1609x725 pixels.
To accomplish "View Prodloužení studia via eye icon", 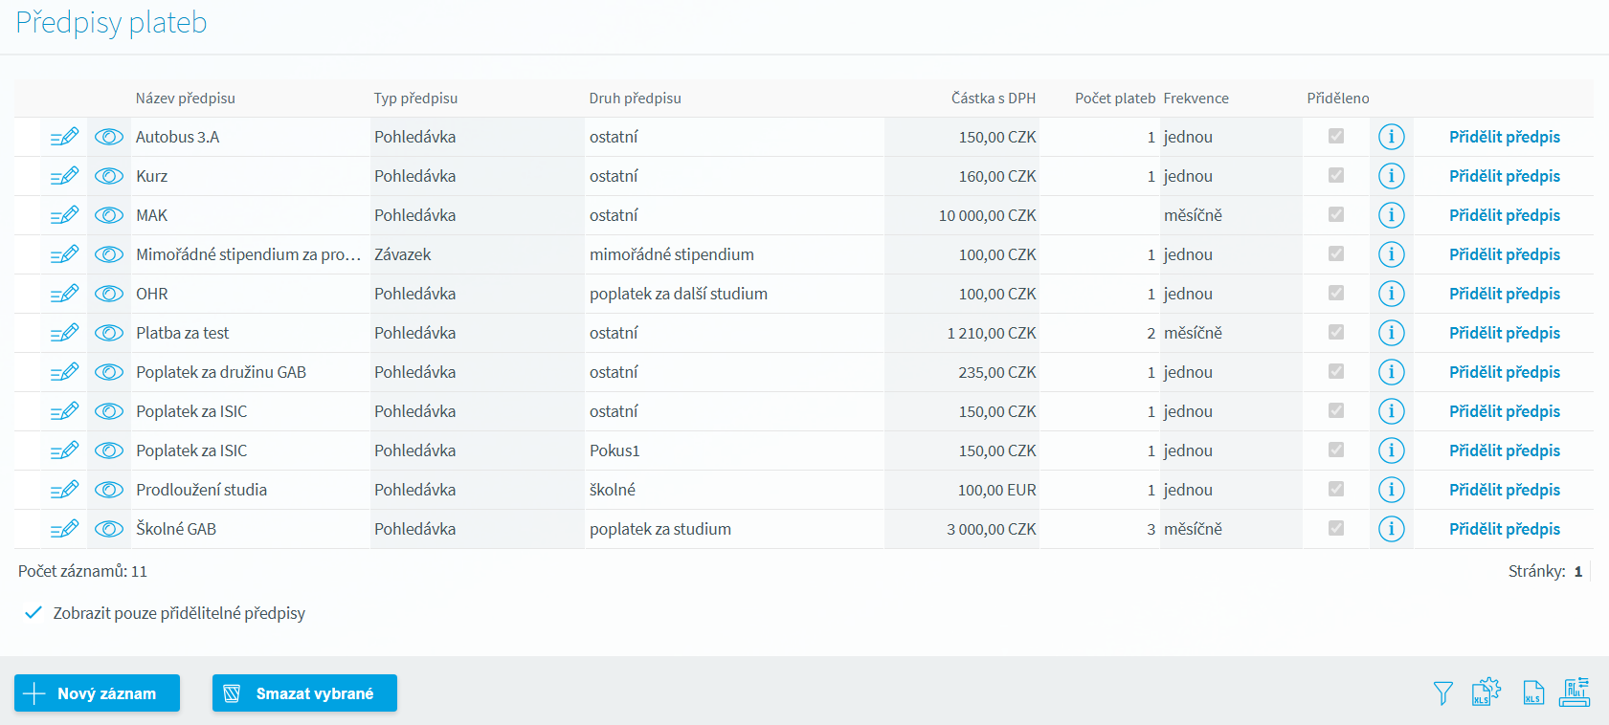I will (109, 490).
